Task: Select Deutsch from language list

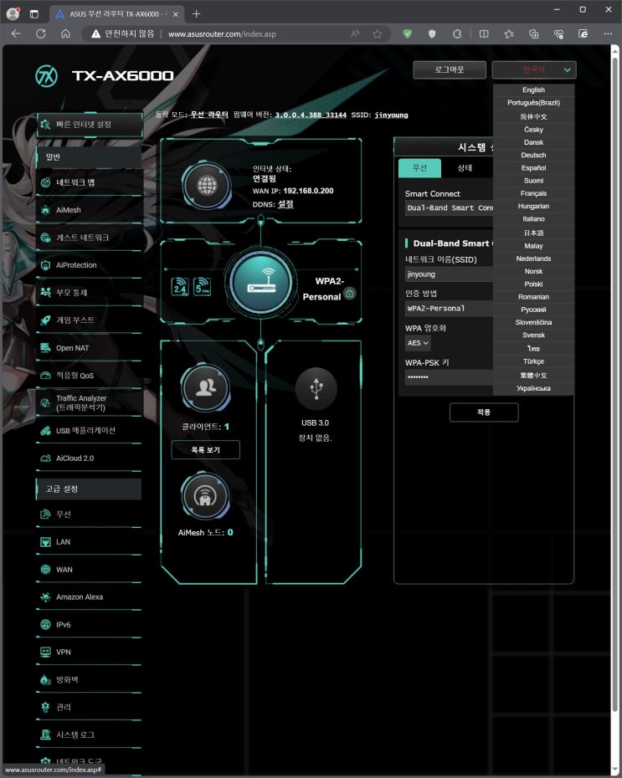Action: [x=533, y=155]
